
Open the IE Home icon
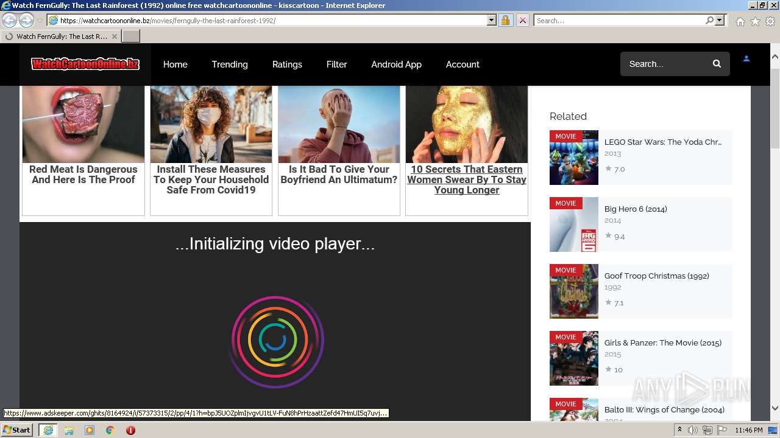click(x=740, y=21)
